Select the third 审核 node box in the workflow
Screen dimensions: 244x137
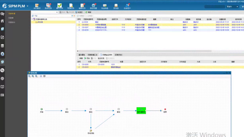pos(119,109)
